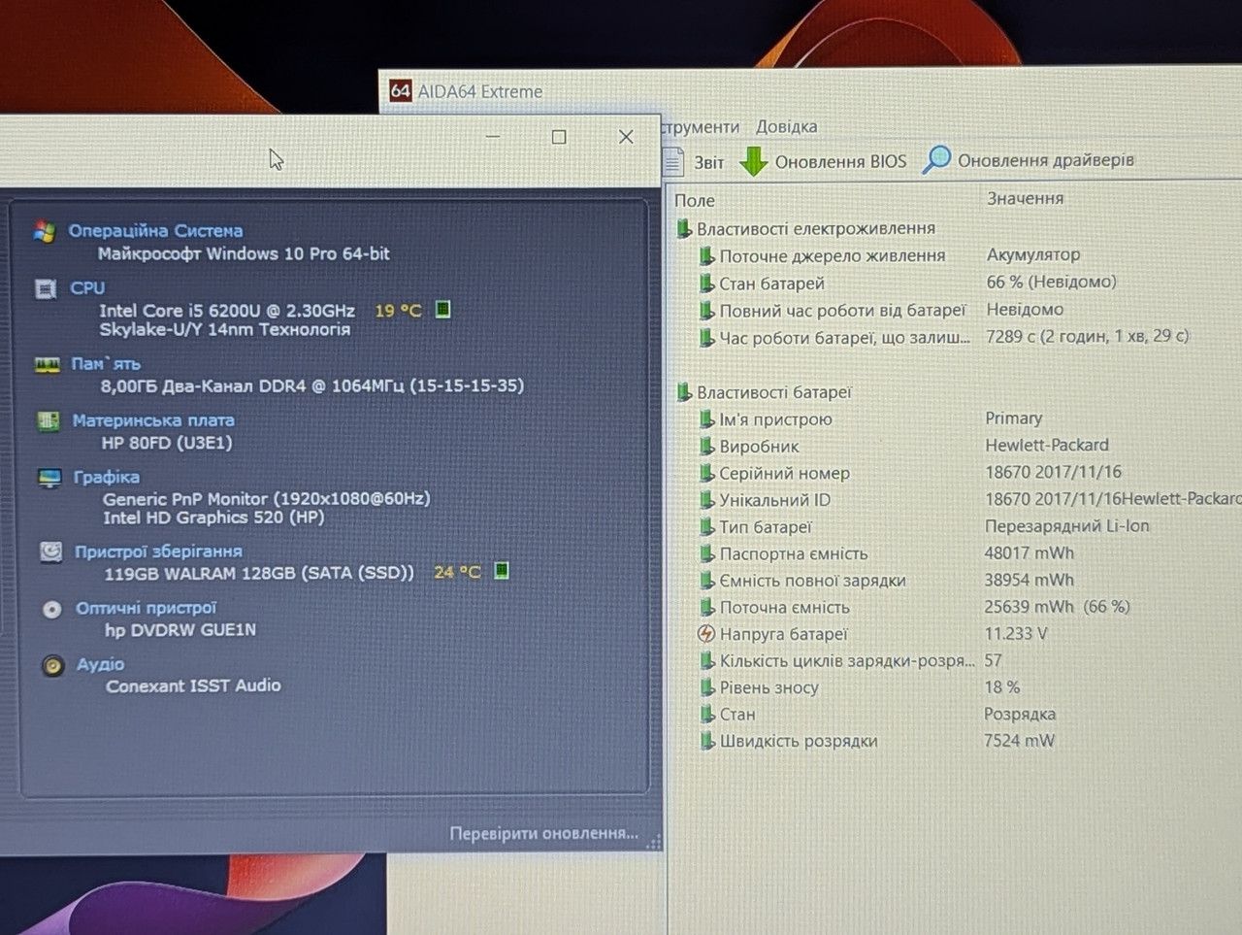Click the CPU chip icon
The height and width of the screenshot is (935, 1242).
[x=46, y=288]
